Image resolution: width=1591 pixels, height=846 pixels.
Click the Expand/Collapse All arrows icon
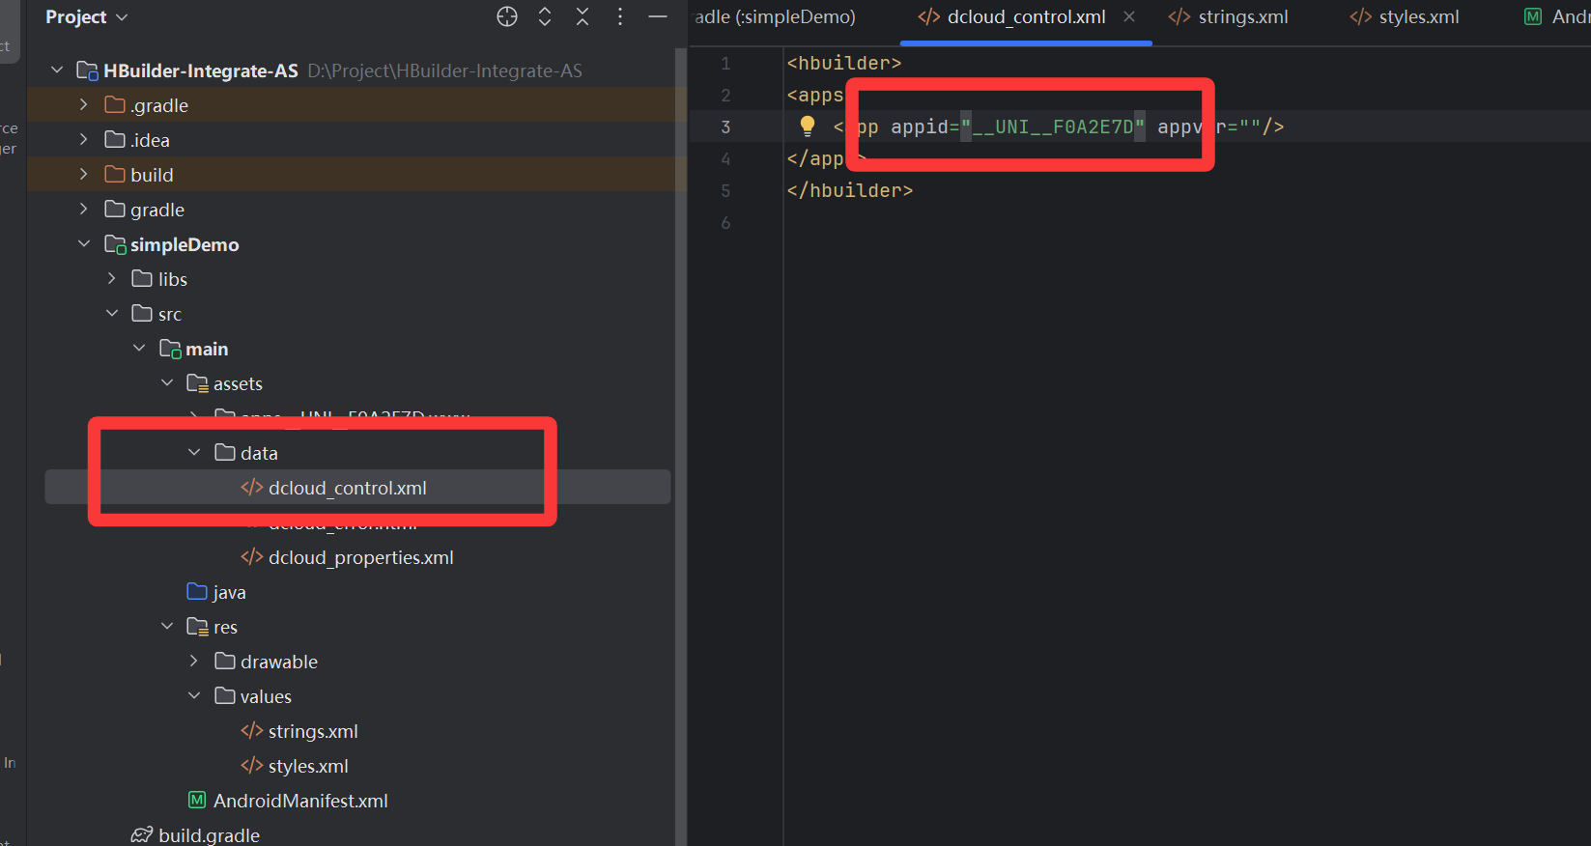coord(545,16)
